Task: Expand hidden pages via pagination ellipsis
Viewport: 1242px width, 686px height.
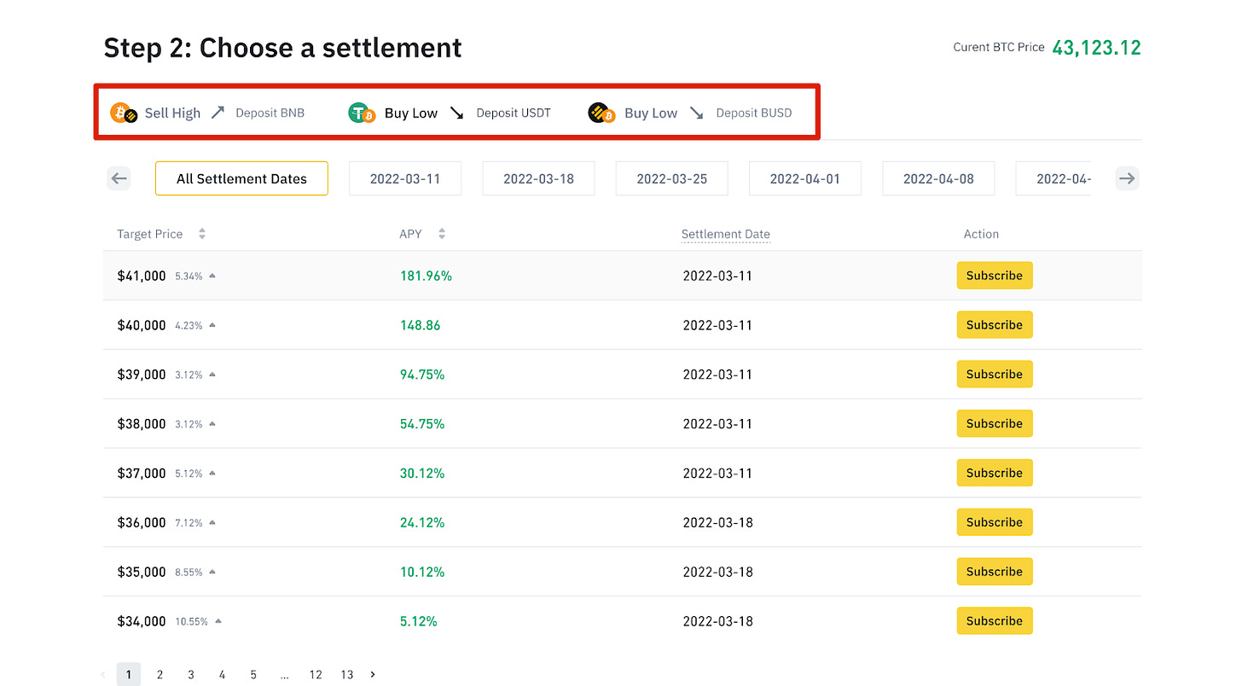Action: click(285, 674)
